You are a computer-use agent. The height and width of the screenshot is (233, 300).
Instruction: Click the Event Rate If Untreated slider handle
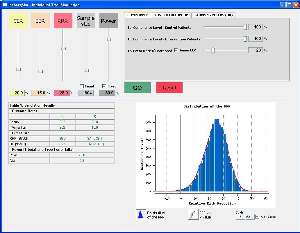pyautogui.click(x=213, y=51)
